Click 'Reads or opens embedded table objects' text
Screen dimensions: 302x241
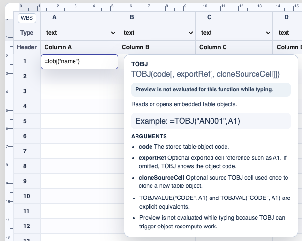(184, 104)
